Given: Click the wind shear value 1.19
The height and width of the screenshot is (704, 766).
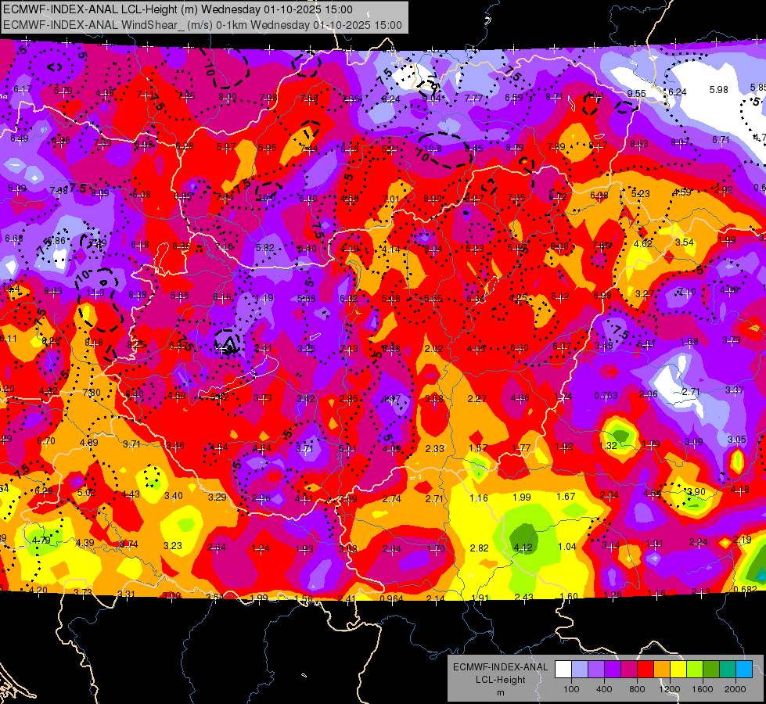Looking at the screenshot, I should pos(264,298).
